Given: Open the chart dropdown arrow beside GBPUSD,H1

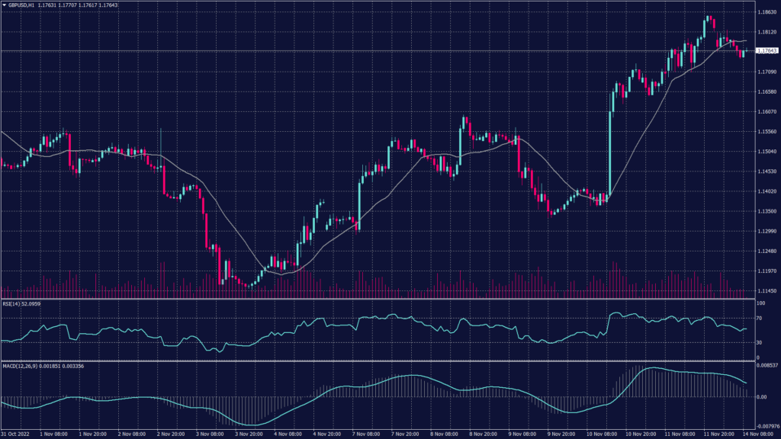Looking at the screenshot, I should coord(4,5).
